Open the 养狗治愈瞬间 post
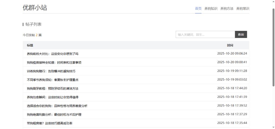The image size is (275, 129). pos(52,97)
